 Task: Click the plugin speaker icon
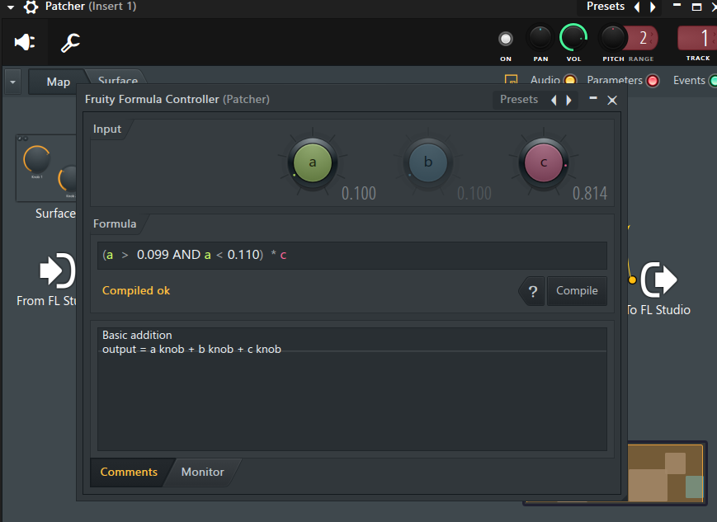click(x=25, y=43)
